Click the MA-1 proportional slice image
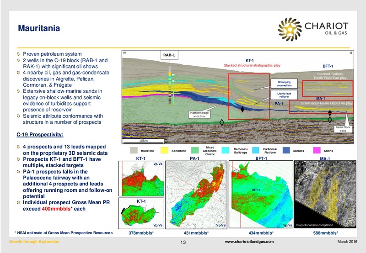Screen dimensions: 366x253 tap(325, 194)
